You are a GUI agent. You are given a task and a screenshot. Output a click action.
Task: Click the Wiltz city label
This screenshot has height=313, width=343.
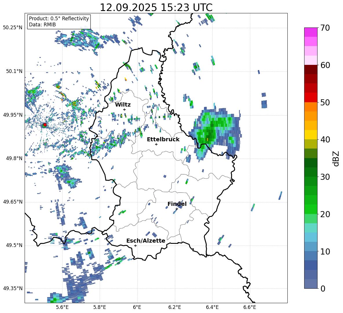[123, 105]
